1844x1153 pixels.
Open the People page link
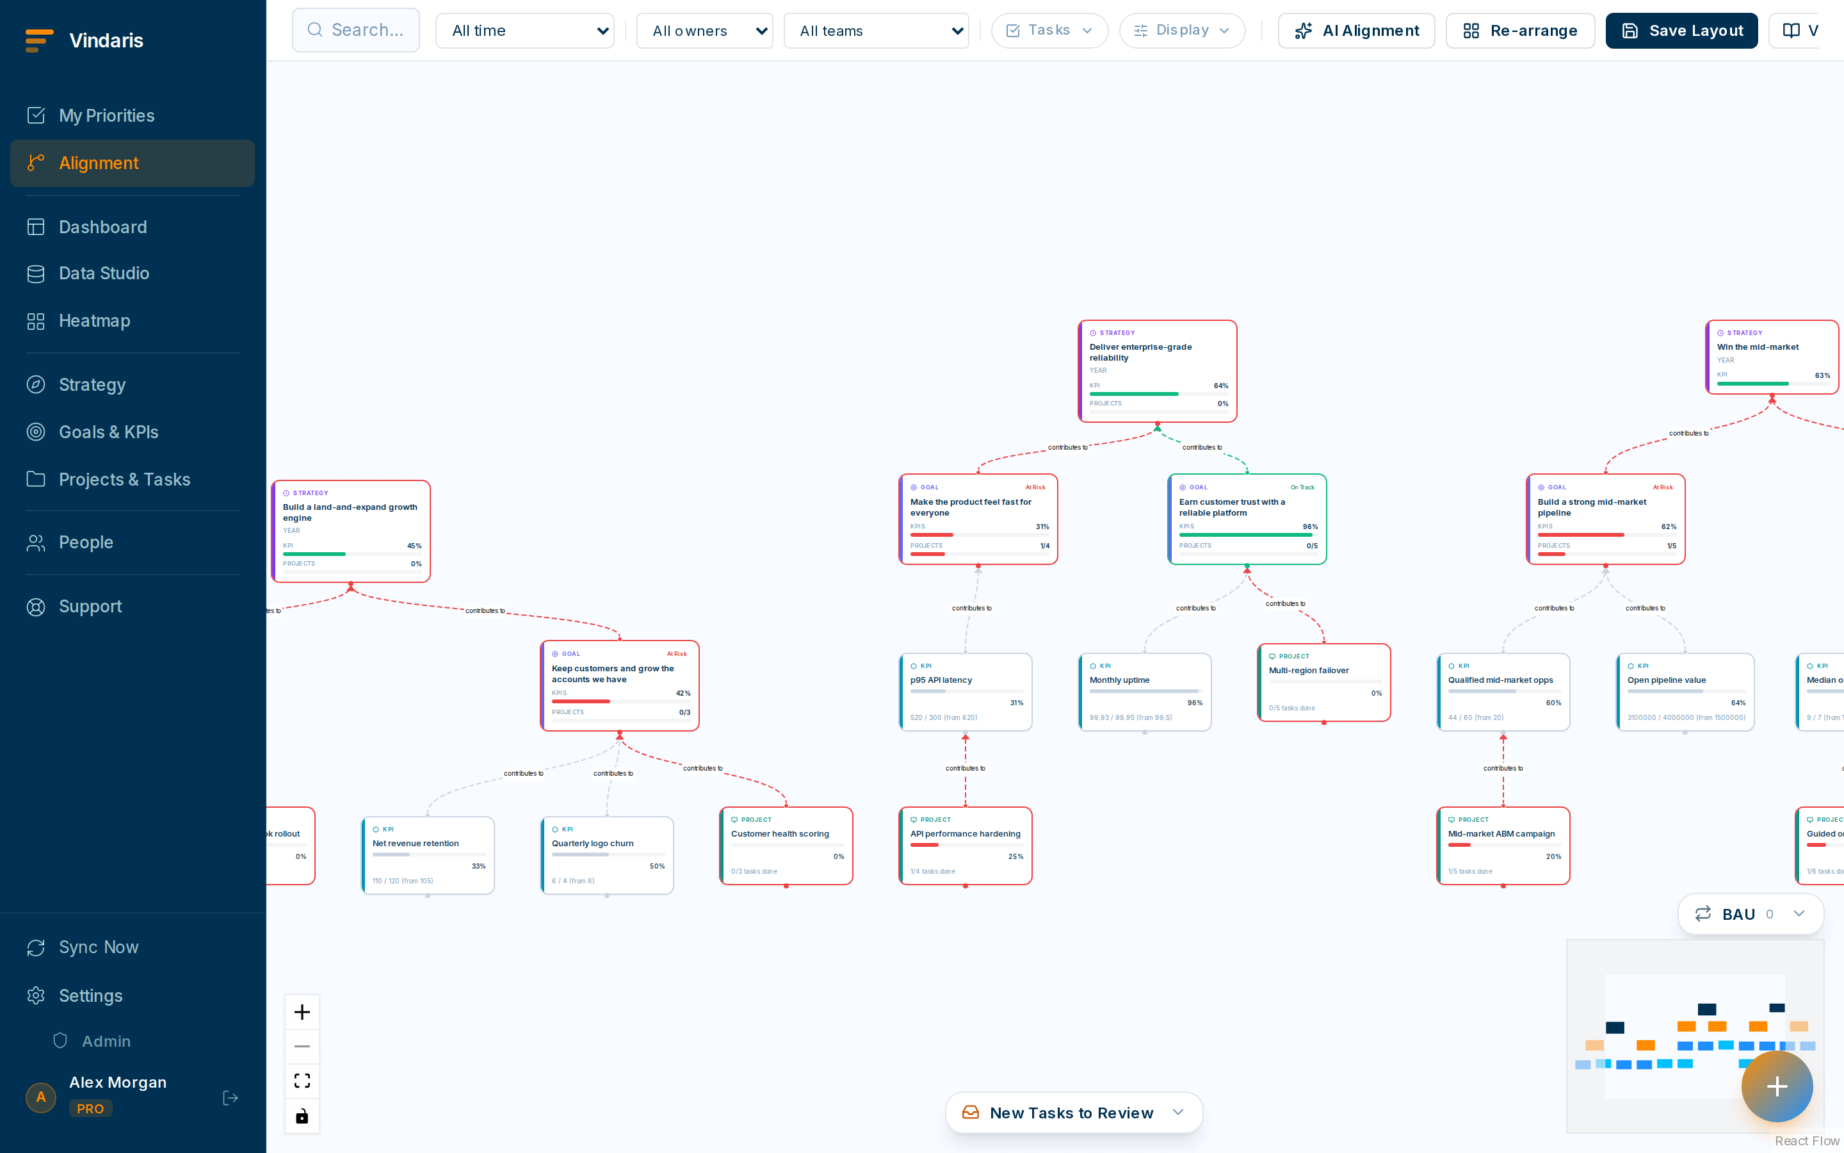133,542
